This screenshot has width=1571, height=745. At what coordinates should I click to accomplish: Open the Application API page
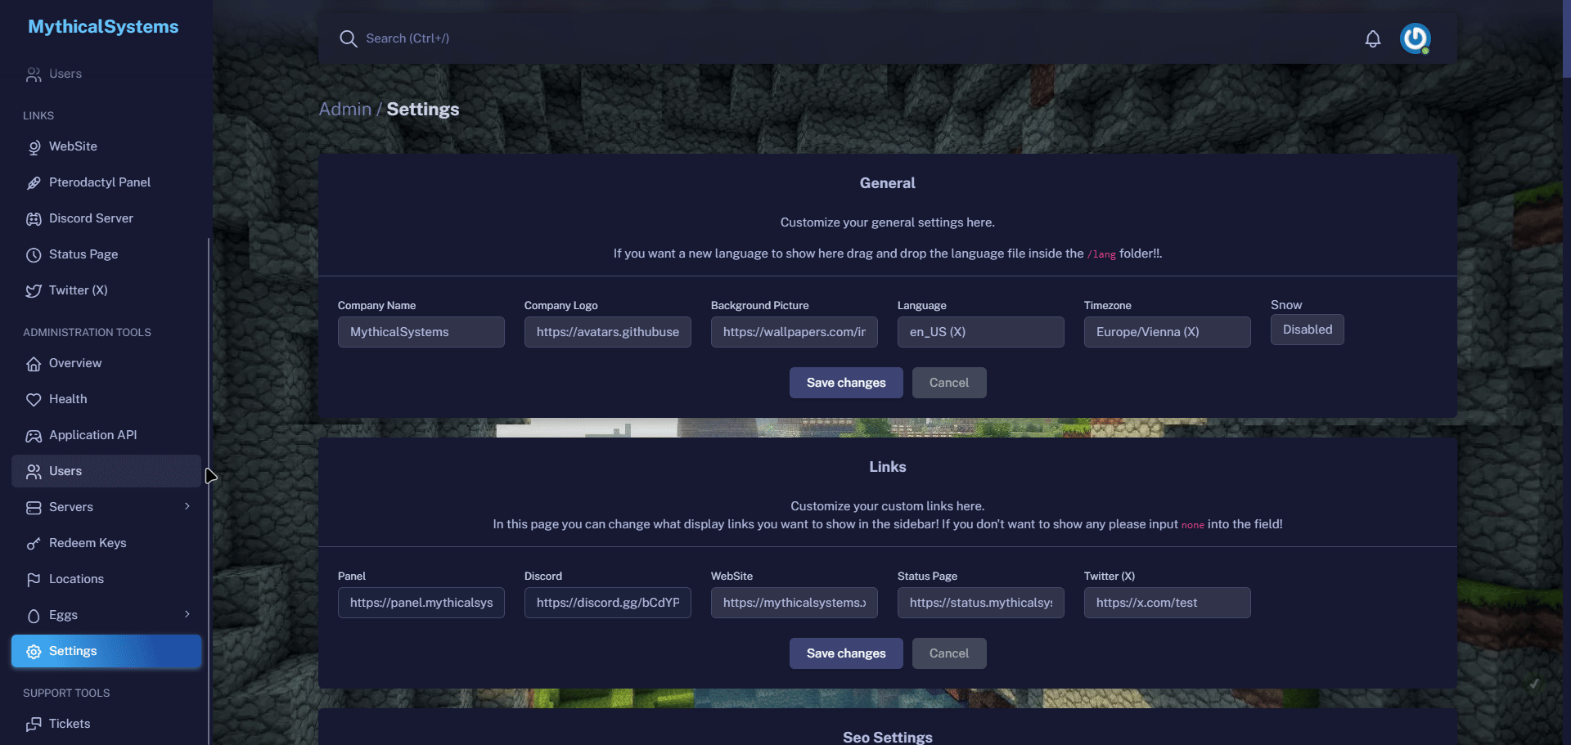coord(106,435)
